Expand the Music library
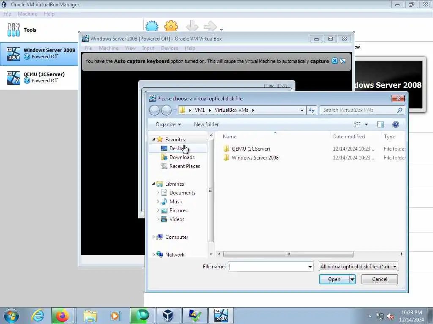 click(158, 202)
